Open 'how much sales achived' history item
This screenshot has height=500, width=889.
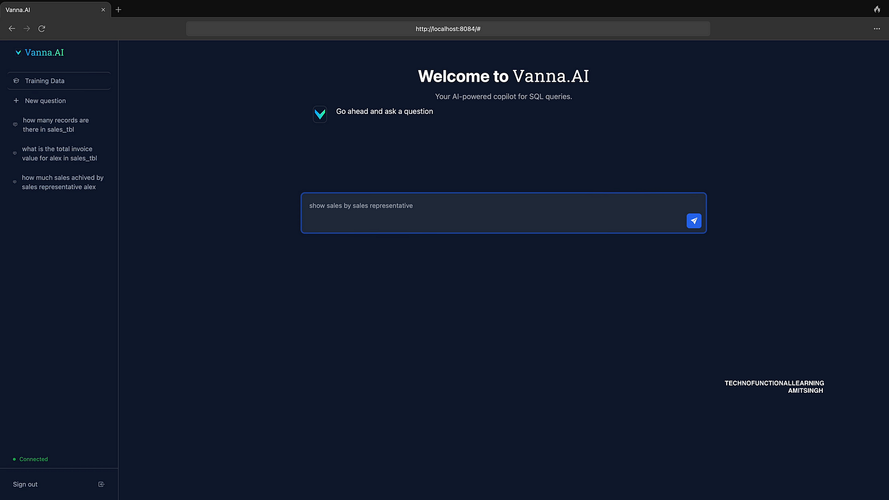pos(62,182)
